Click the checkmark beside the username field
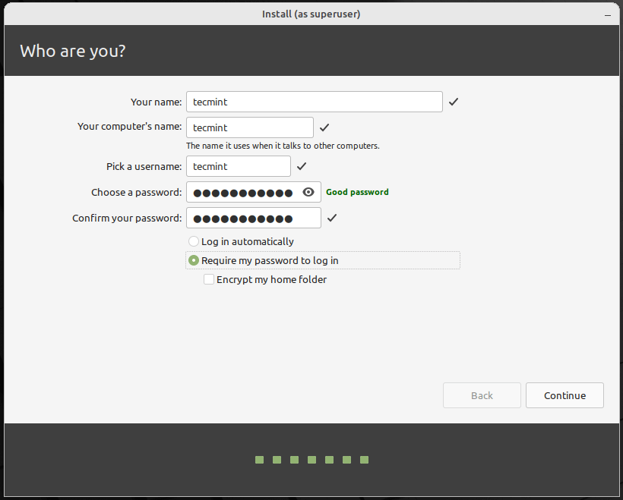 tap(302, 166)
